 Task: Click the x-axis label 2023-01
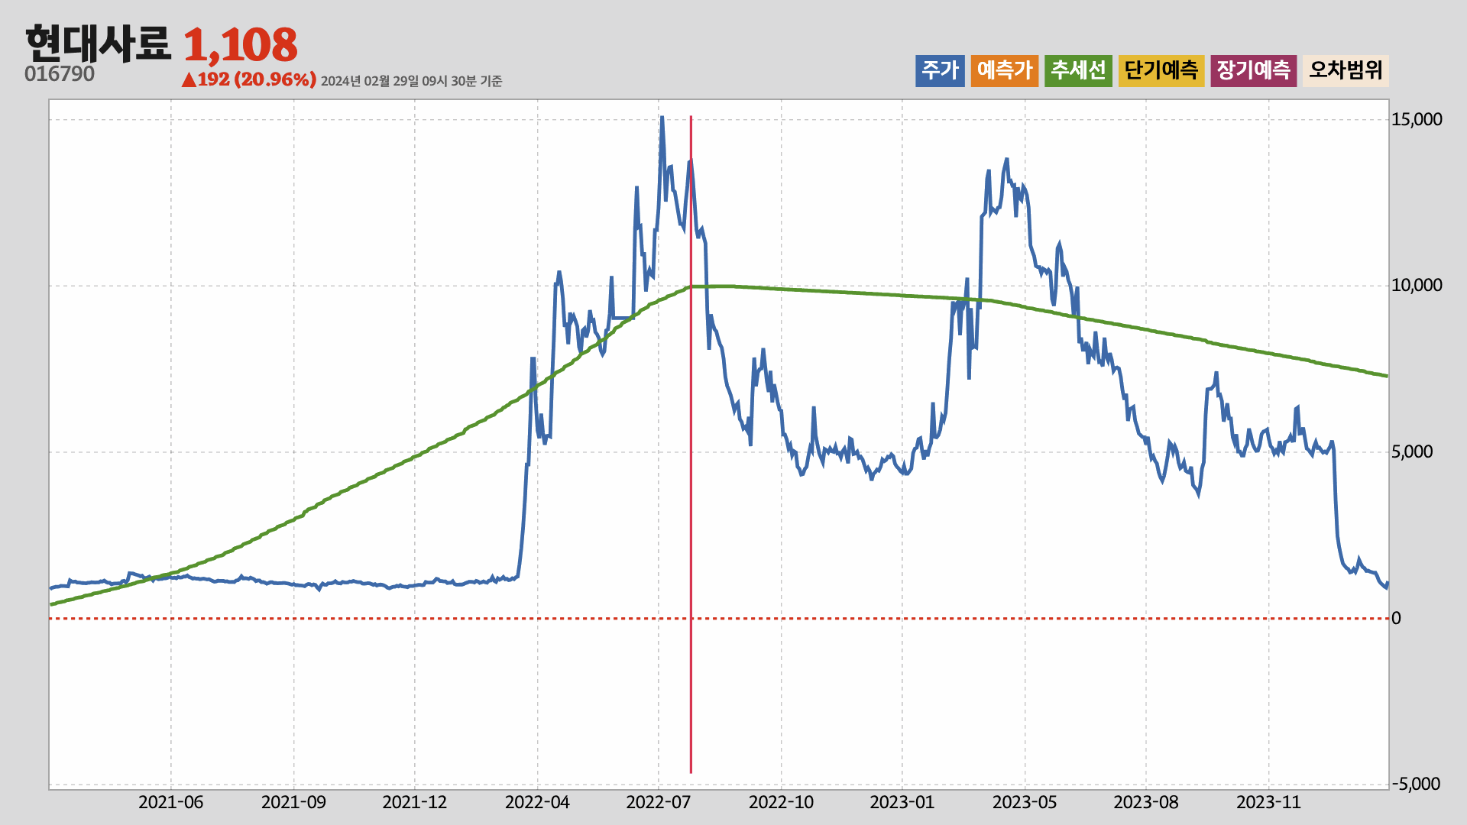point(902,802)
